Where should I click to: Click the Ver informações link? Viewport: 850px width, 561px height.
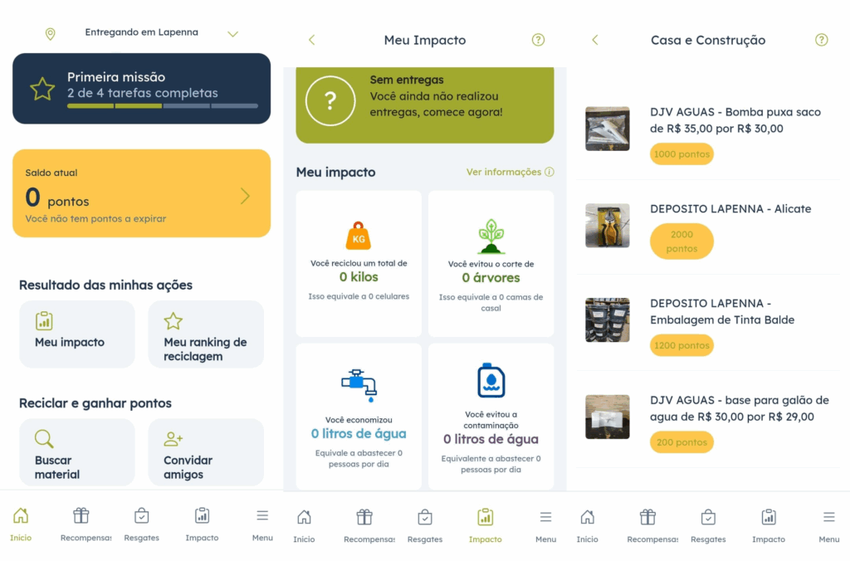[510, 172]
